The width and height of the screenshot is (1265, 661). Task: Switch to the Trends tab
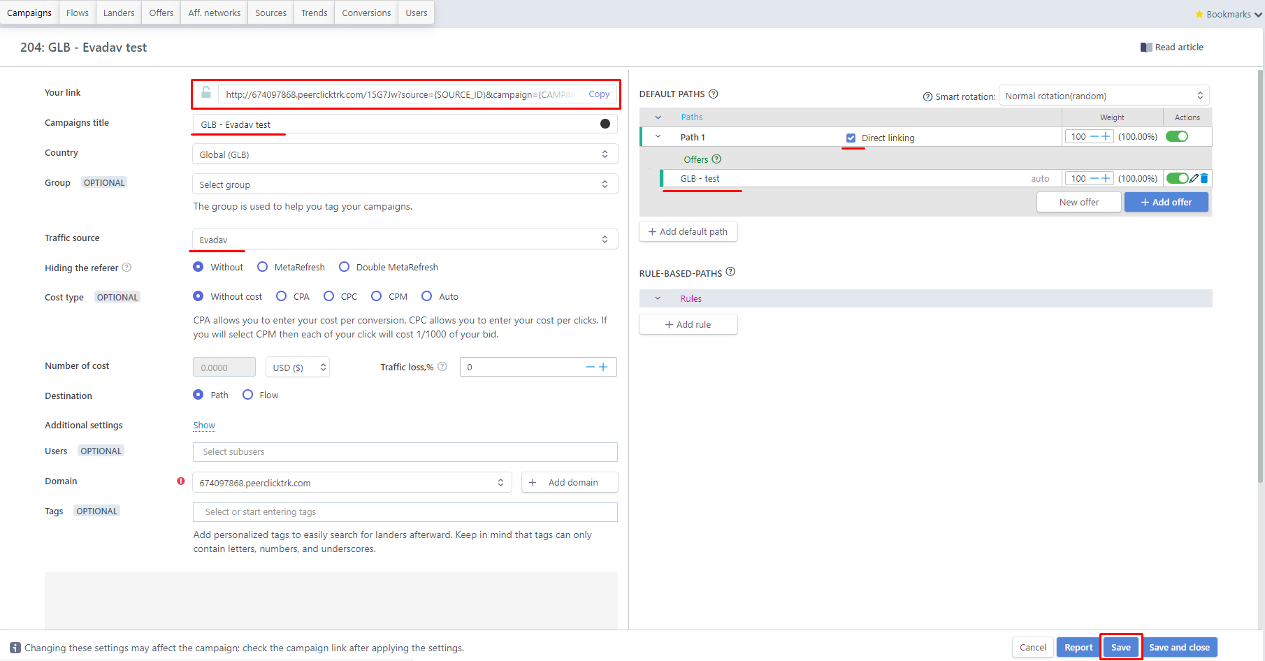pos(315,13)
